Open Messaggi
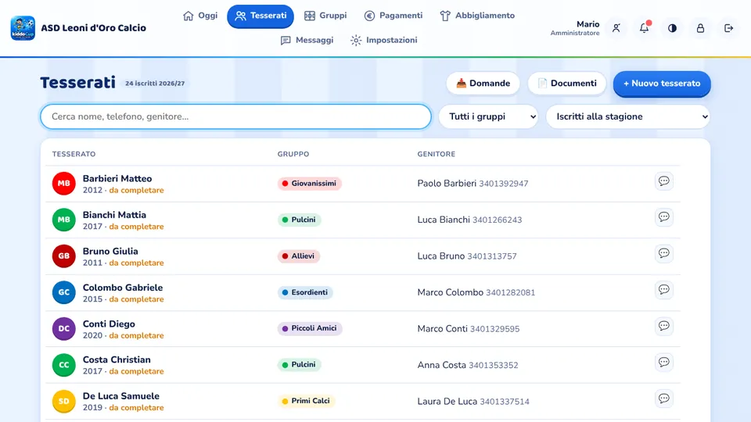751x422 pixels. [x=307, y=40]
